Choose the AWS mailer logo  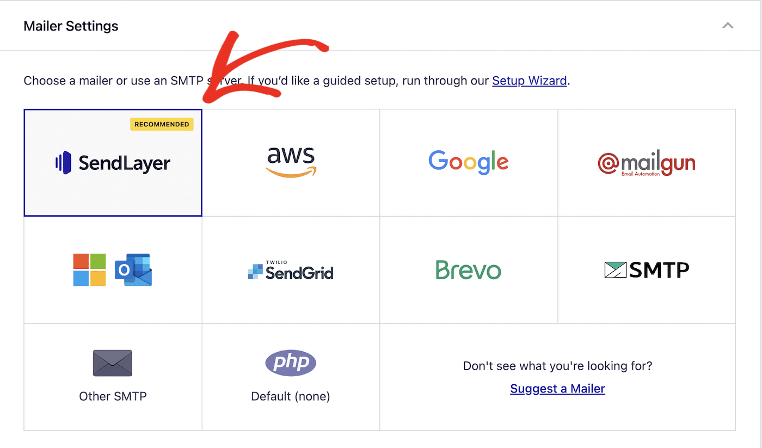[x=291, y=162]
